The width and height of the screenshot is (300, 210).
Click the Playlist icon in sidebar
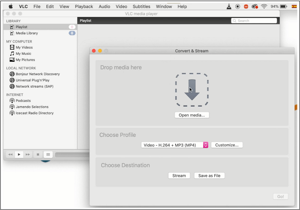[12, 27]
